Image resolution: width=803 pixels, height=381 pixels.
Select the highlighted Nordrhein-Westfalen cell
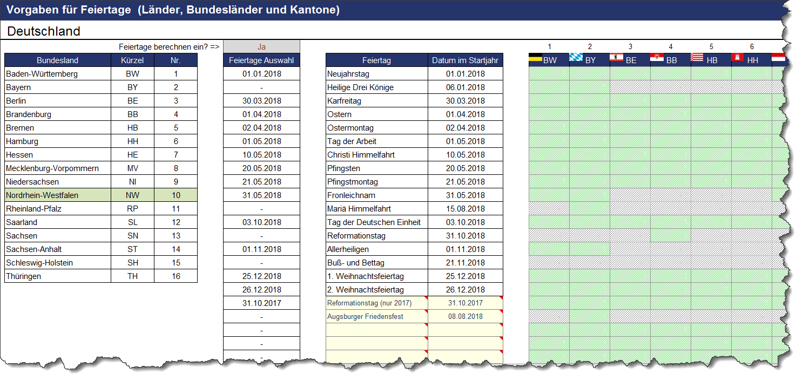[58, 195]
